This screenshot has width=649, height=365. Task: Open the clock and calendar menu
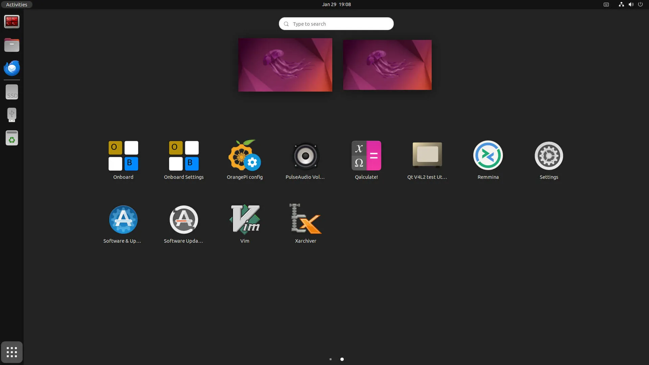click(x=336, y=4)
